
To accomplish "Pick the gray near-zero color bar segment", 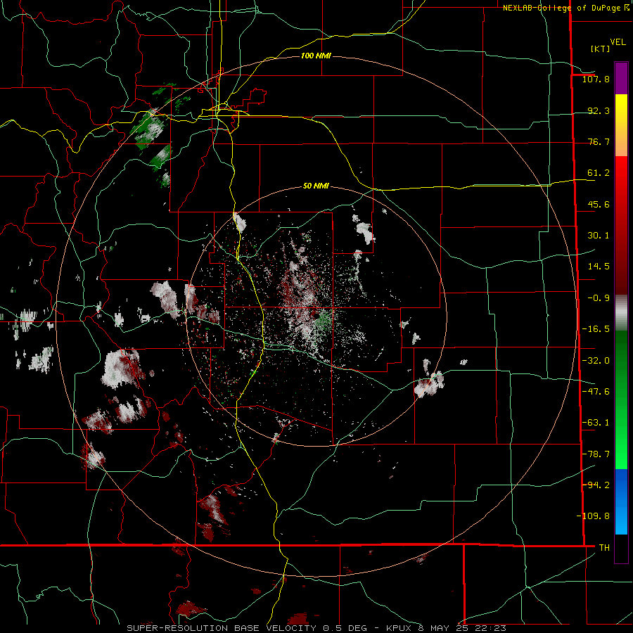I will point(621,313).
